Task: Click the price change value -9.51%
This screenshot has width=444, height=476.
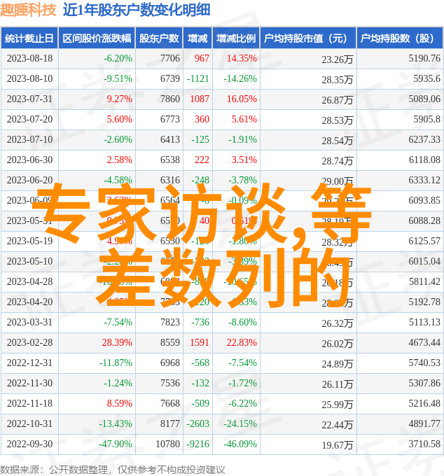Action: [x=118, y=78]
